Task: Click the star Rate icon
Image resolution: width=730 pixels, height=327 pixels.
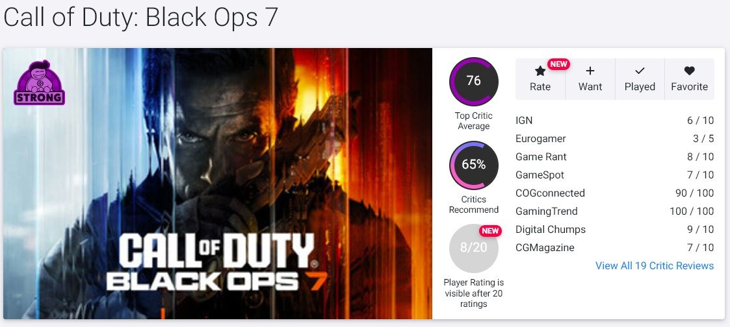Action: (x=540, y=71)
